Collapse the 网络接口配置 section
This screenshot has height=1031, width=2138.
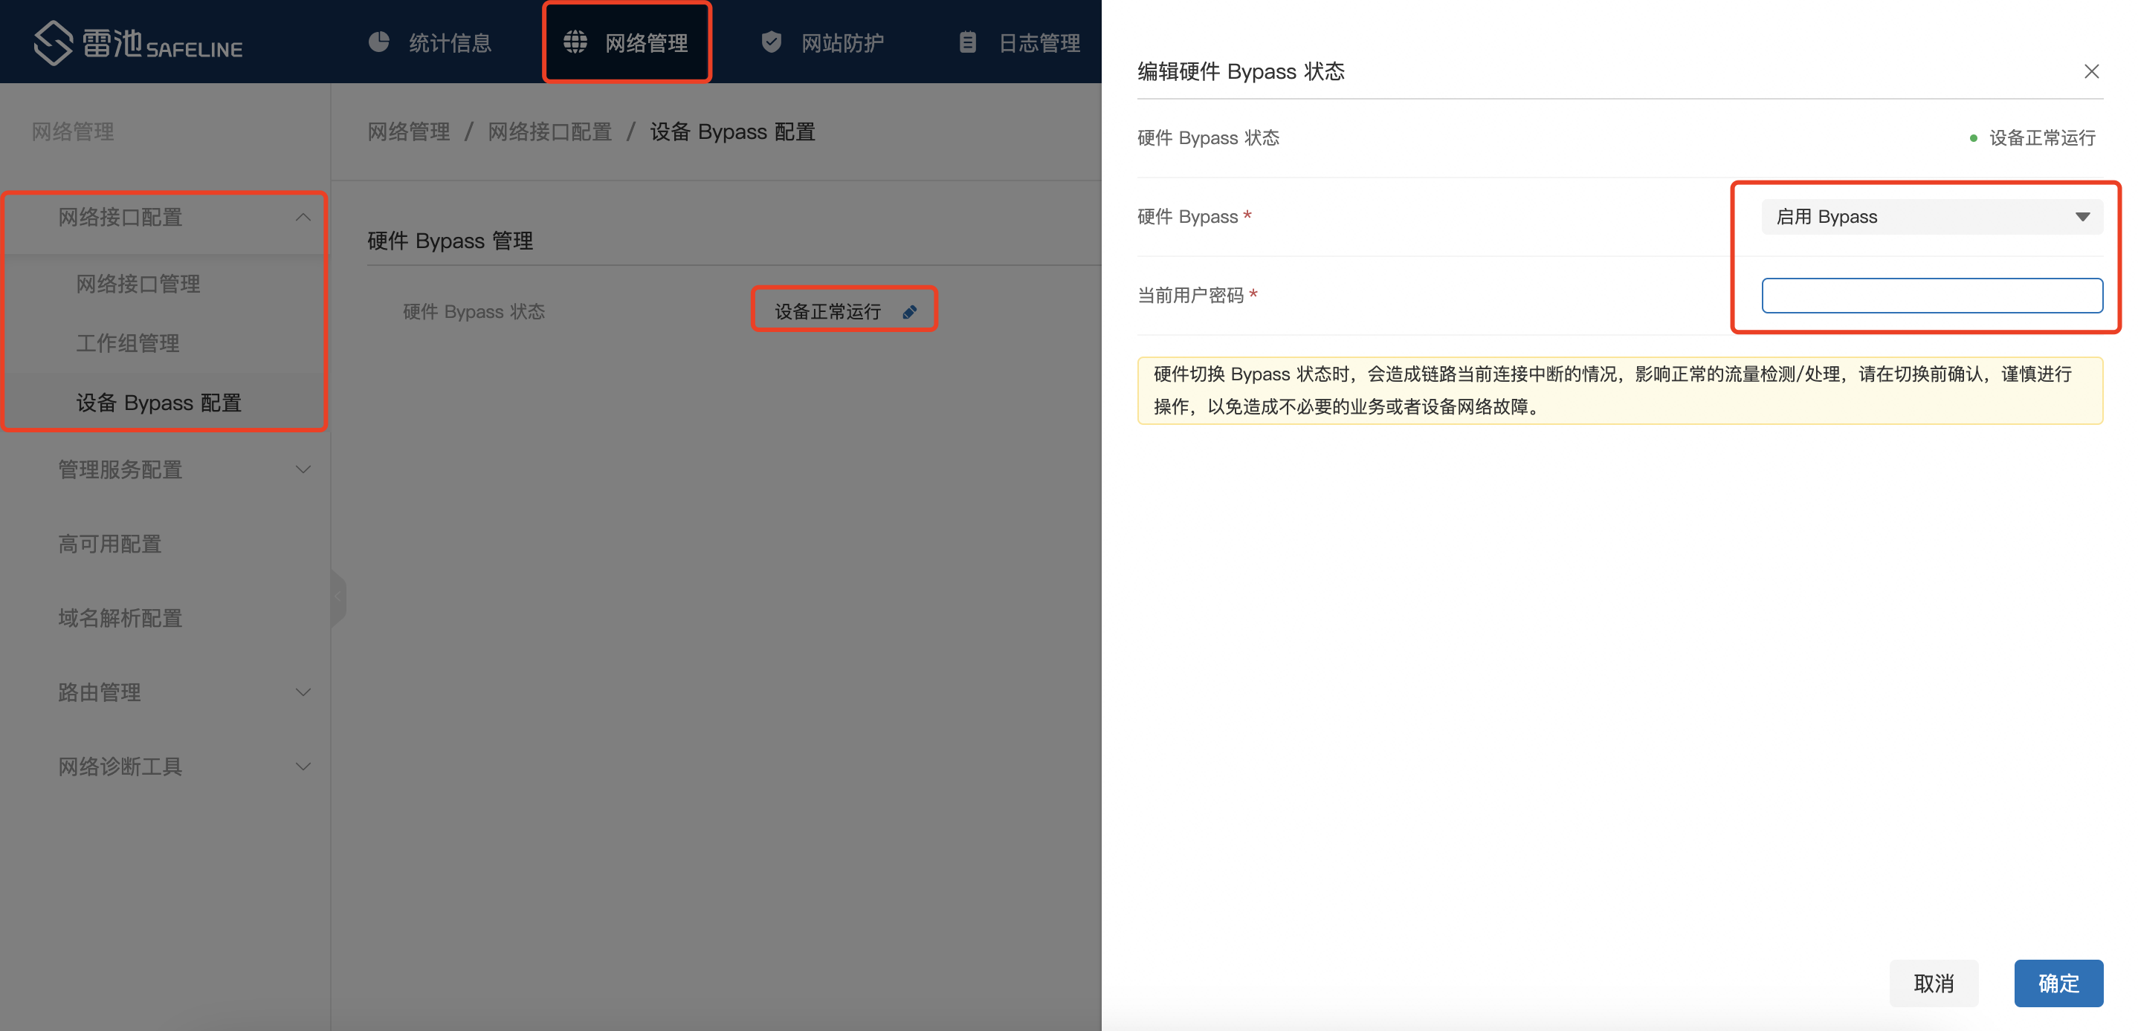(303, 218)
